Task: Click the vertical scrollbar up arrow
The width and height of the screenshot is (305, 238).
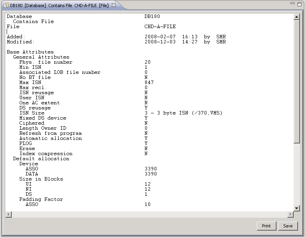Action: point(297,17)
